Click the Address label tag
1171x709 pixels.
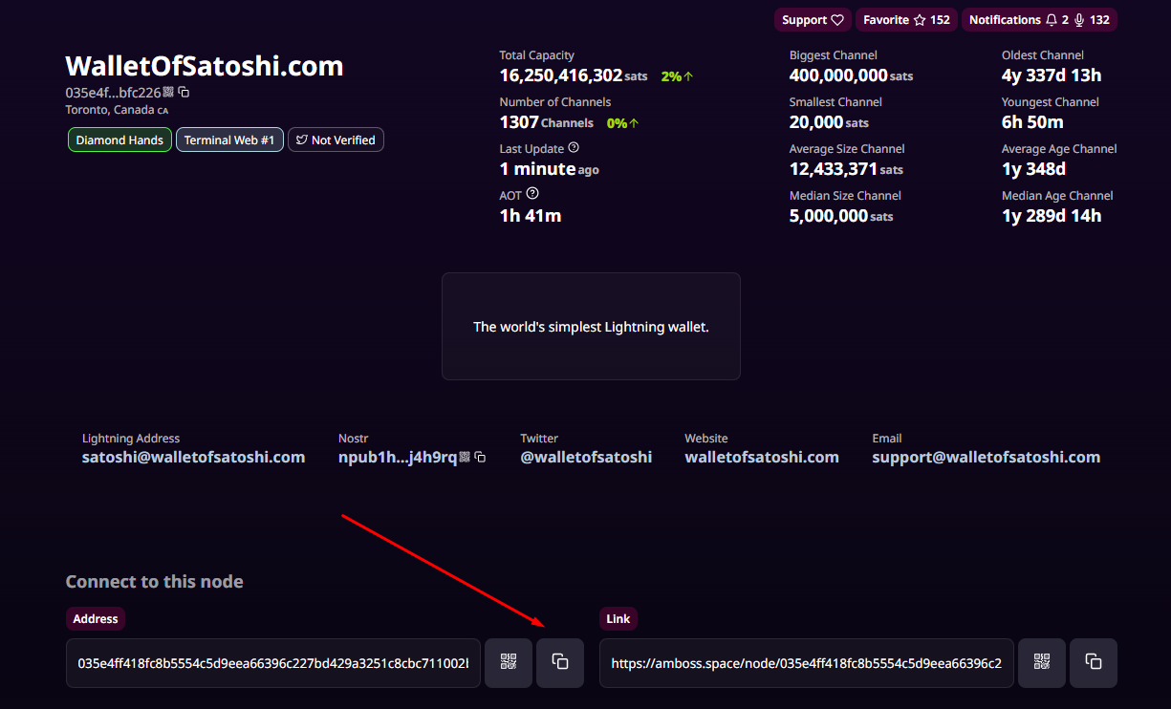(96, 619)
